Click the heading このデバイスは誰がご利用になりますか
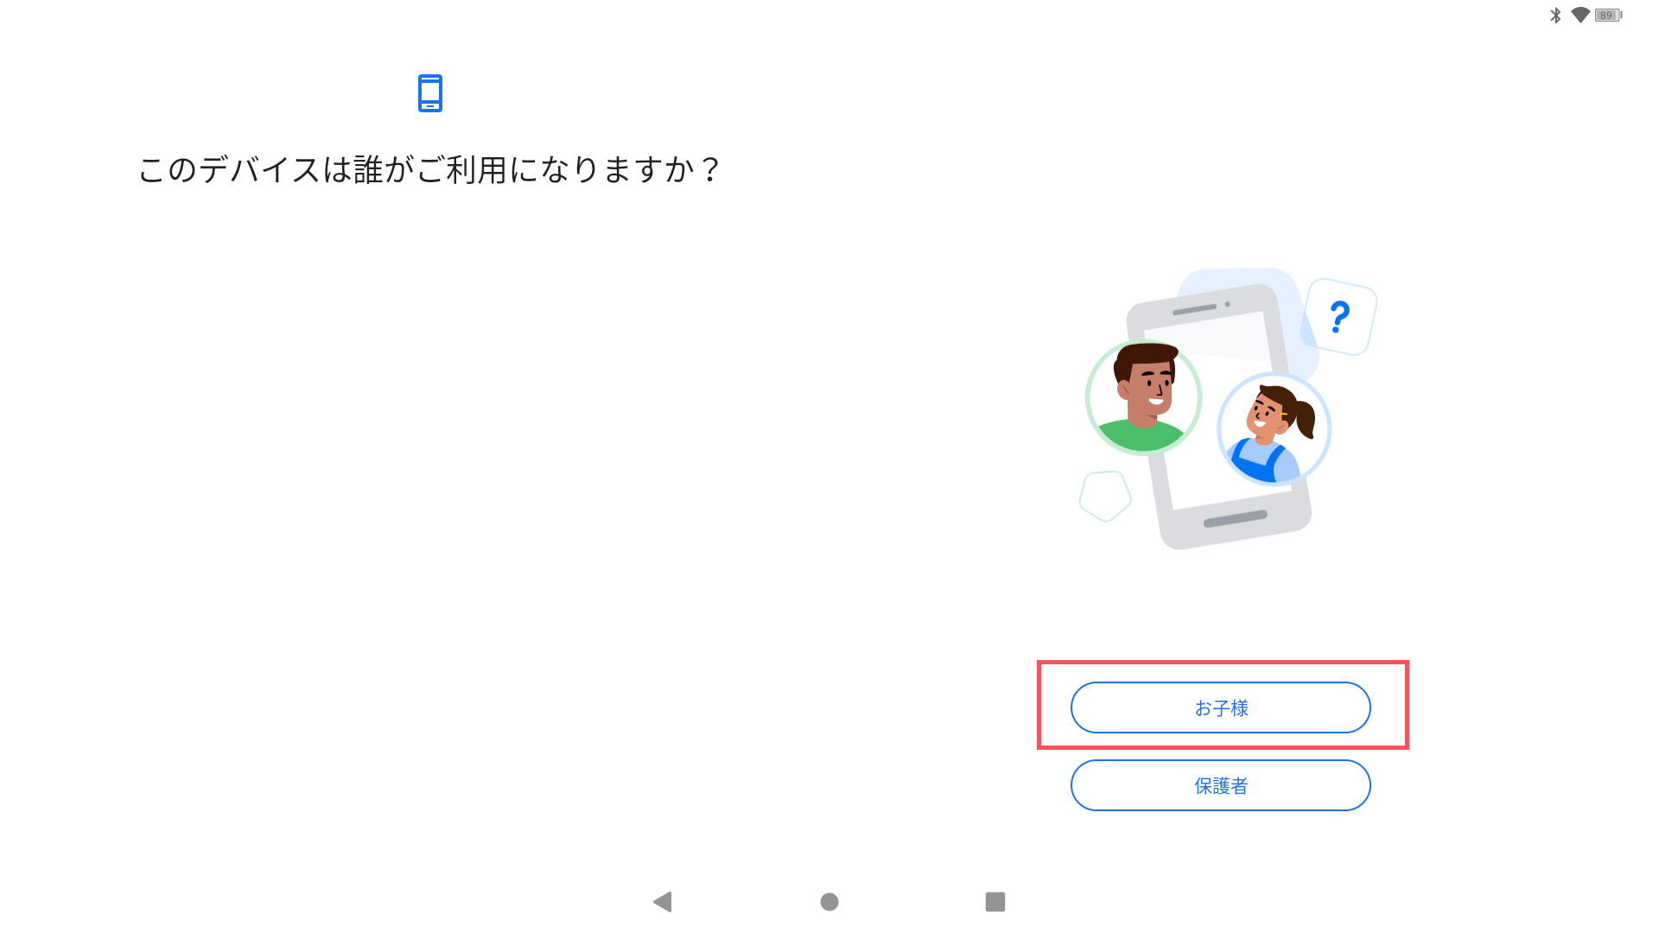The image size is (1659, 933). tap(429, 169)
